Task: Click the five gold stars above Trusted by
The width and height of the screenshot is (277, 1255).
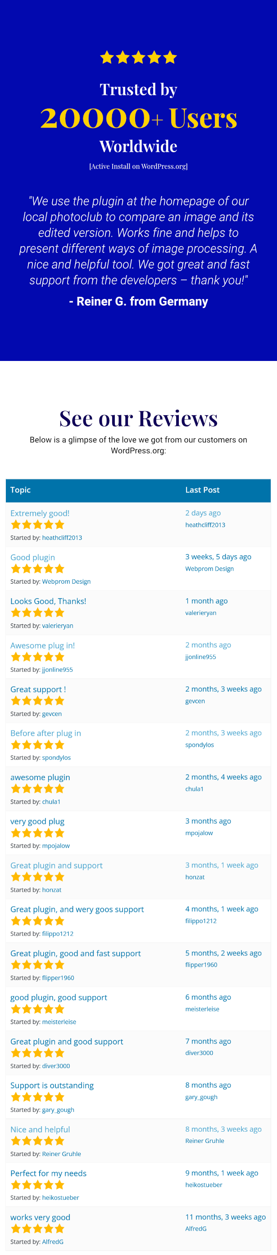Action: tap(139, 57)
